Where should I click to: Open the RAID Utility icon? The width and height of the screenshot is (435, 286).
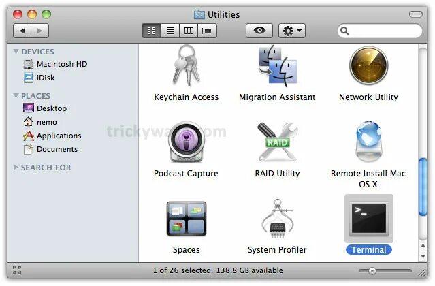[278, 142]
